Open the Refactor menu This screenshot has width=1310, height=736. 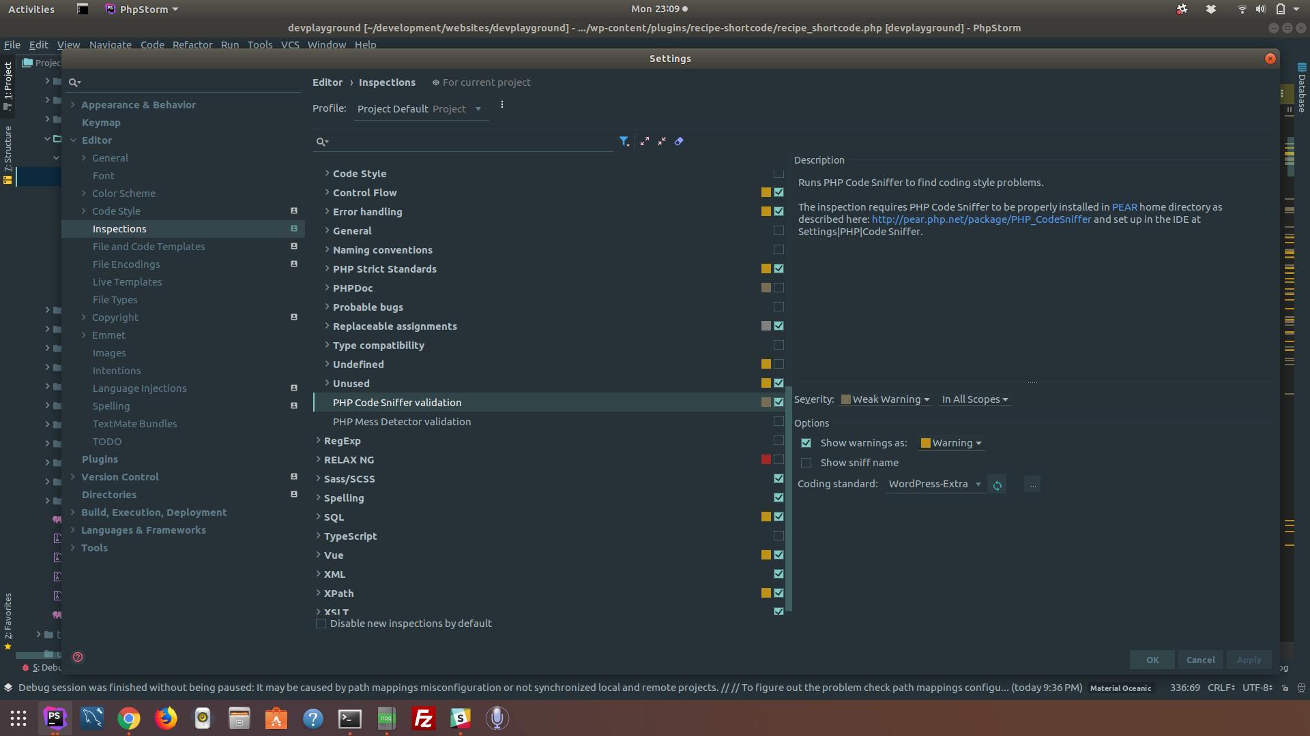click(x=192, y=44)
